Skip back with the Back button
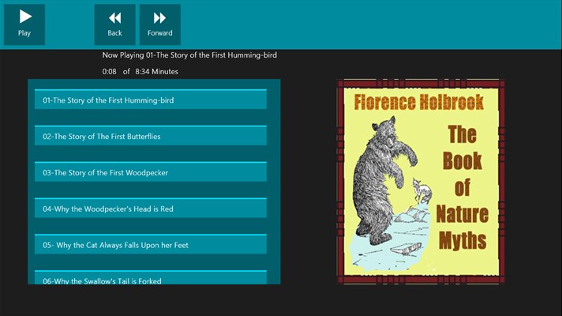The image size is (562, 316). pyautogui.click(x=114, y=24)
